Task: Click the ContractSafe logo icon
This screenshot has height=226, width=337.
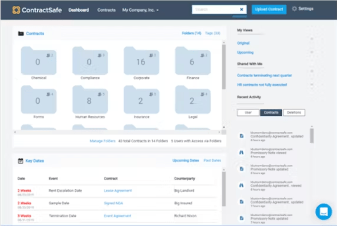Action: 16,10
